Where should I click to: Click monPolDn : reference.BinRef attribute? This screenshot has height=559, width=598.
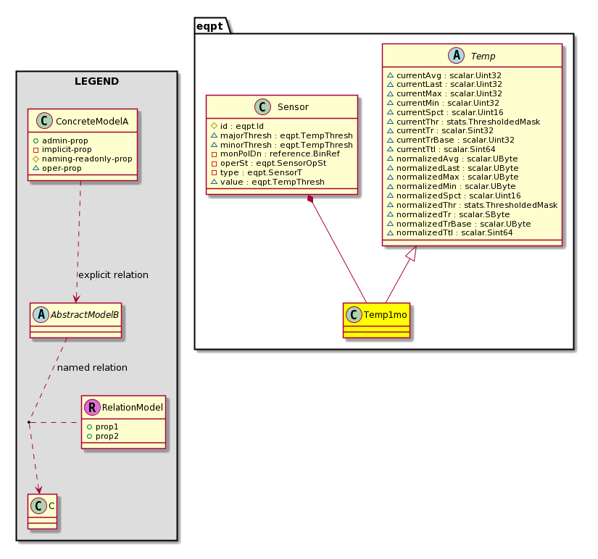point(280,154)
